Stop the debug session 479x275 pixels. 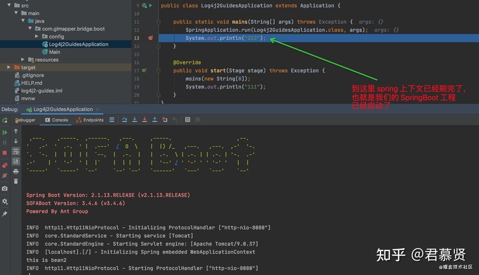coord(5,152)
